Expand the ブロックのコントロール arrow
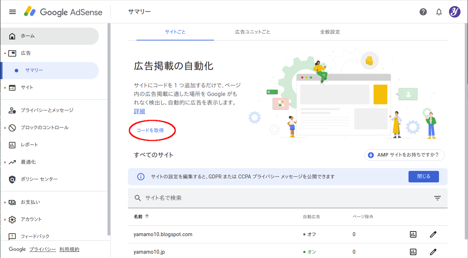Viewport: 468px width, 258px height. coord(5,128)
